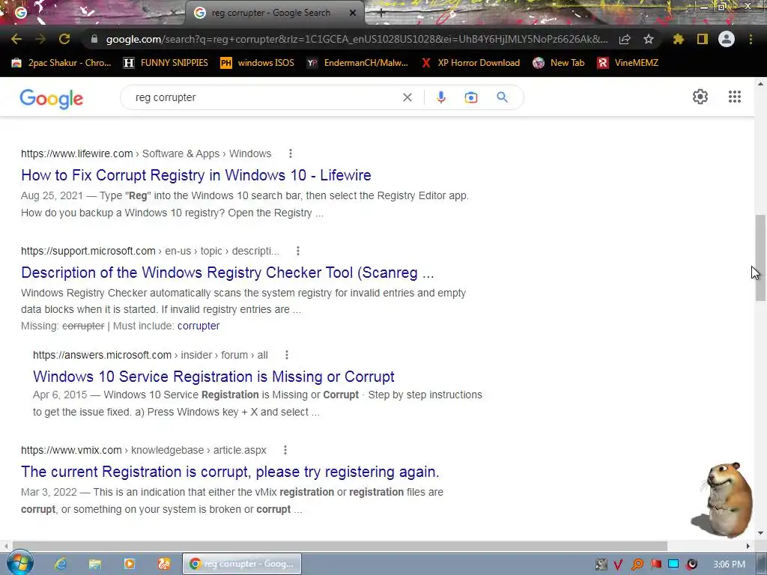767x575 pixels.
Task: Open the Google apps grid
Action: (x=734, y=97)
